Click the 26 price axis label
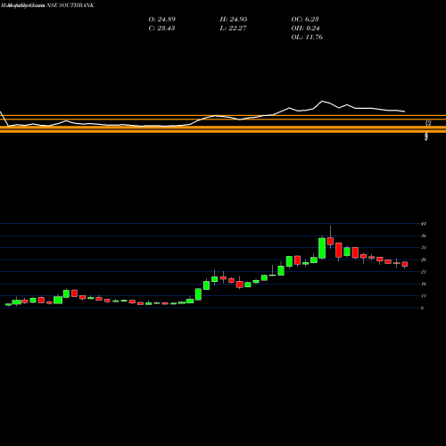This screenshot has height=446, width=446. coord(424,260)
